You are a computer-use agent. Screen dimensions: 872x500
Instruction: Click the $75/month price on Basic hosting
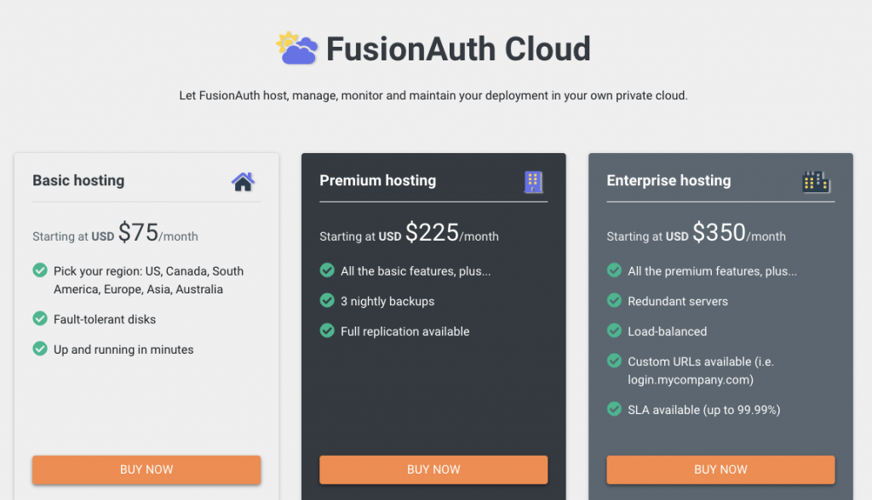pos(158,233)
